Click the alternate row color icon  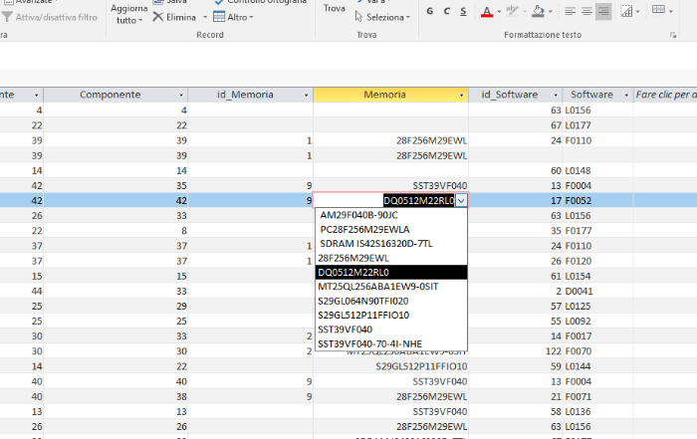click(658, 10)
